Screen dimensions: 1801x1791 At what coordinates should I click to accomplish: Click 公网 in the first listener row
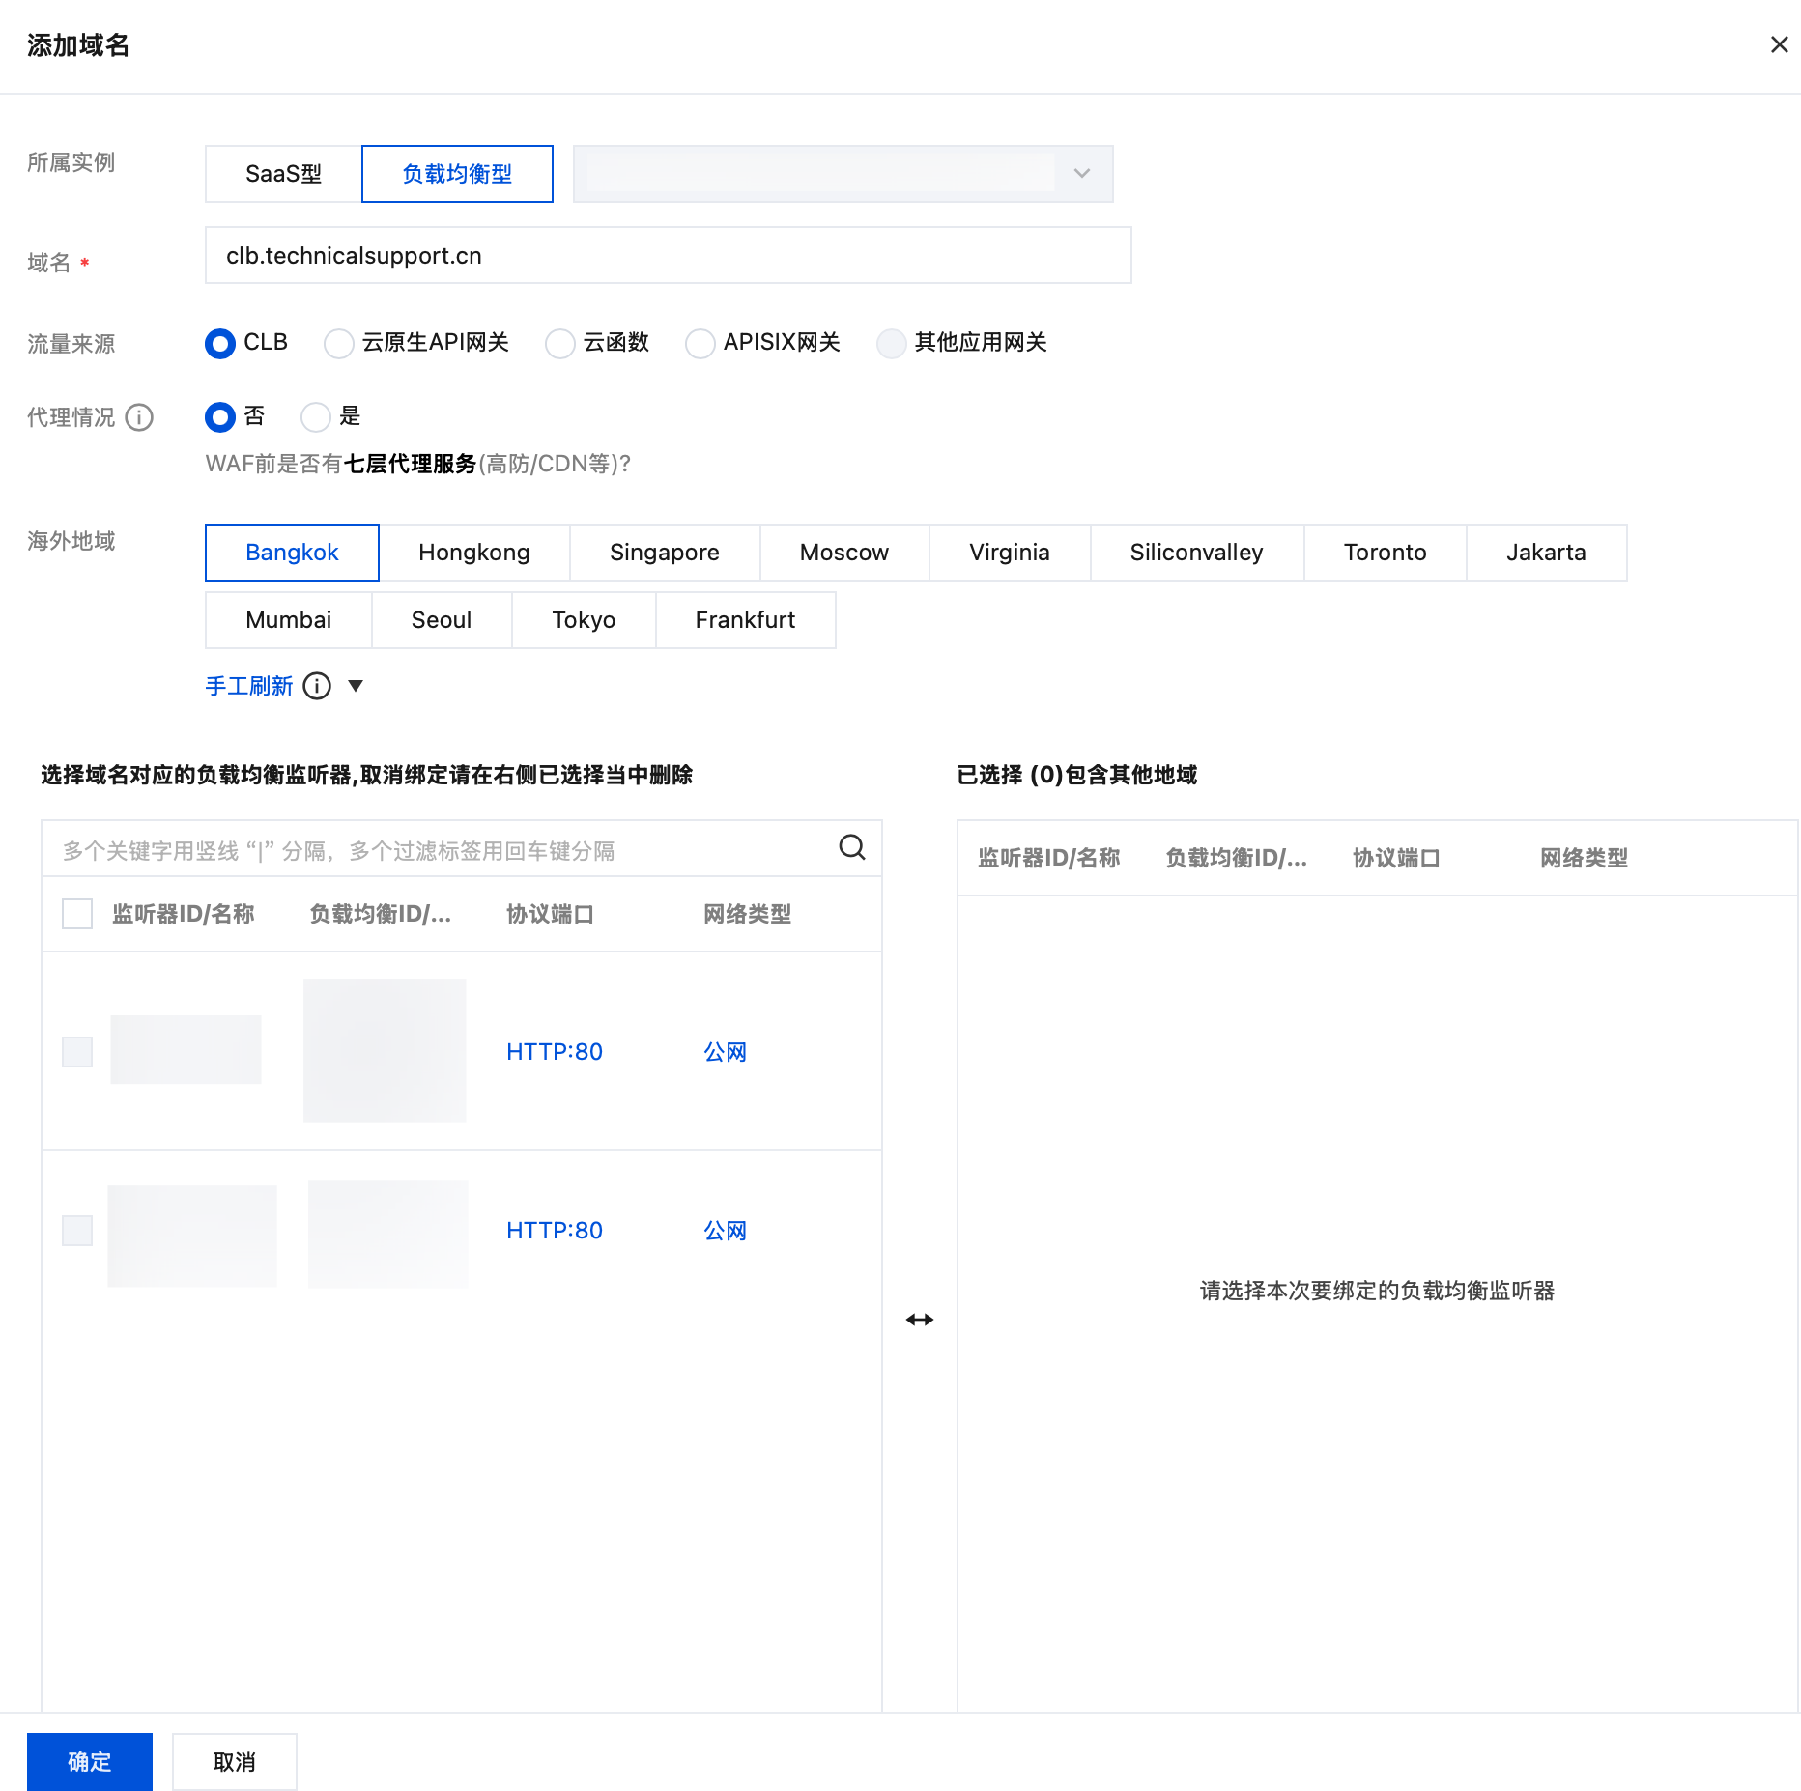[x=726, y=1052]
